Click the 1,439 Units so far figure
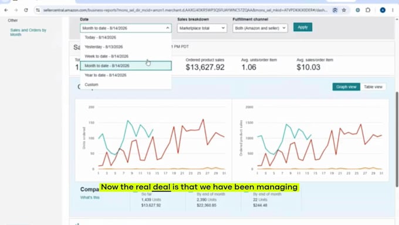The image size is (399, 225). click(x=151, y=200)
